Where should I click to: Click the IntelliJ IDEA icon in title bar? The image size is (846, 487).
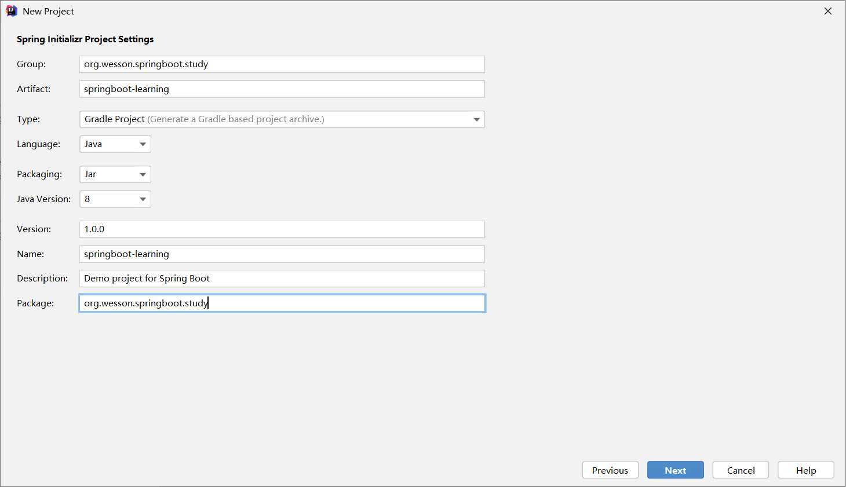(11, 11)
